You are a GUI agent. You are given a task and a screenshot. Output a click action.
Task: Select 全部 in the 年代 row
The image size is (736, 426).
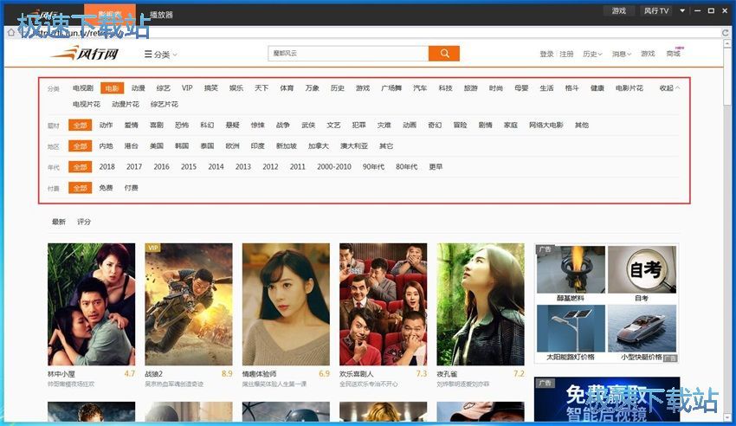[80, 167]
